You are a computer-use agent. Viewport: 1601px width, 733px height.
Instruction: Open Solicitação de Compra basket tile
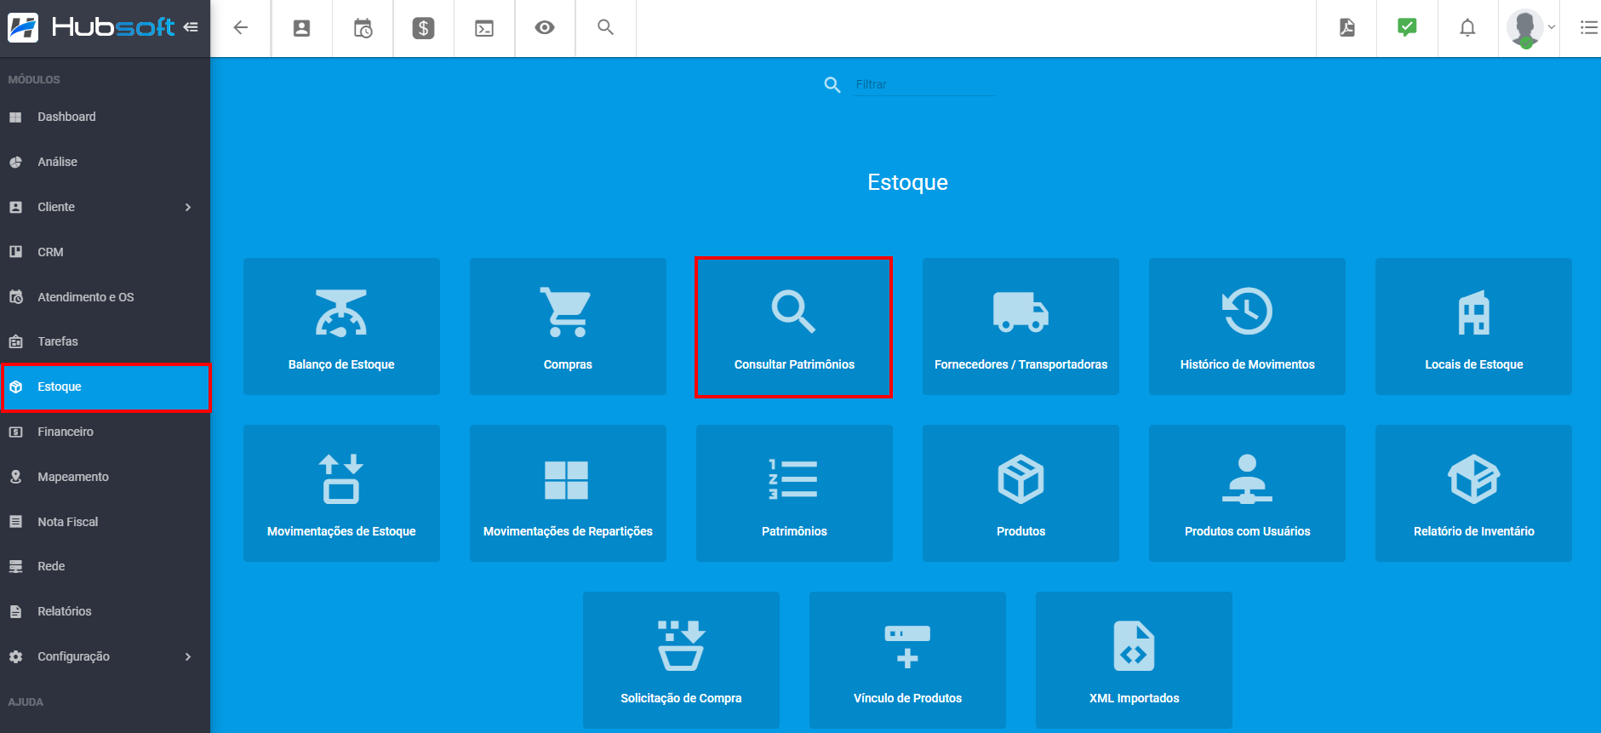pyautogui.click(x=681, y=660)
